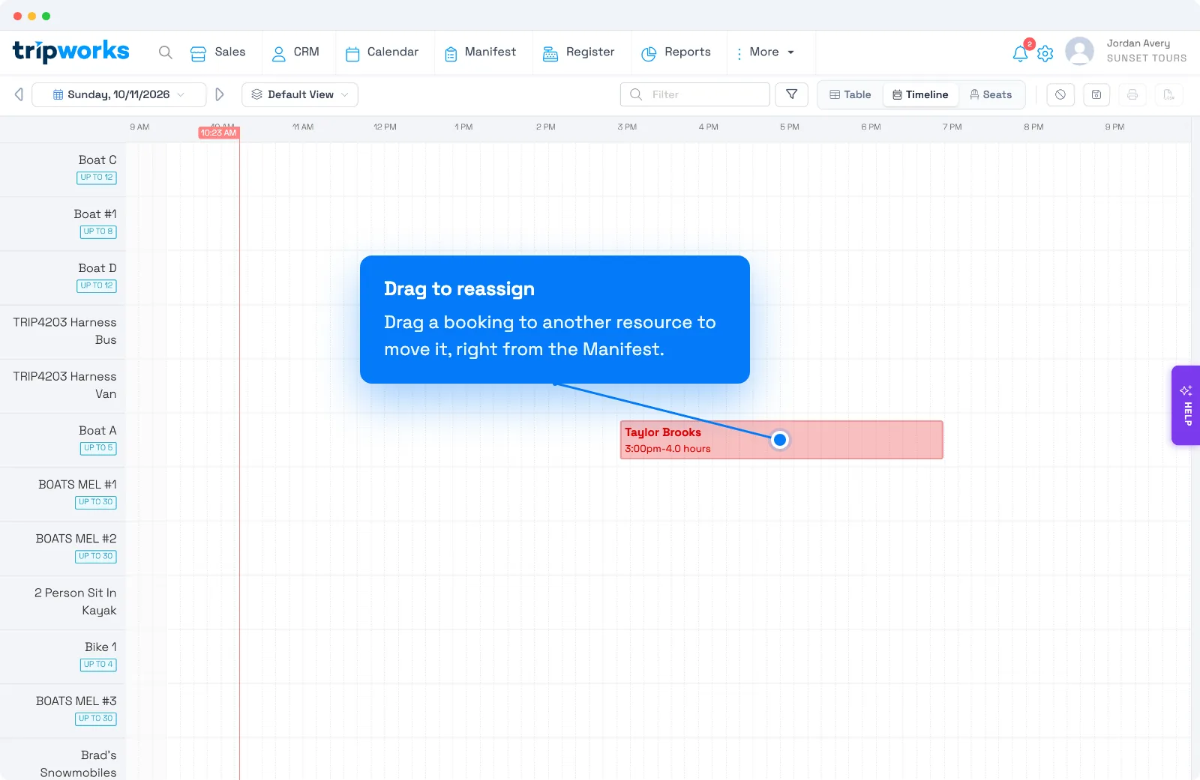Open the CRM section
This screenshot has width=1200, height=780.
point(295,52)
